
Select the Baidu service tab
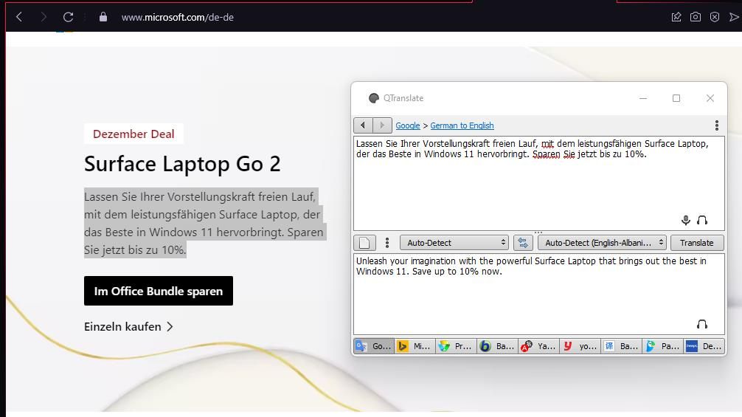(x=621, y=346)
